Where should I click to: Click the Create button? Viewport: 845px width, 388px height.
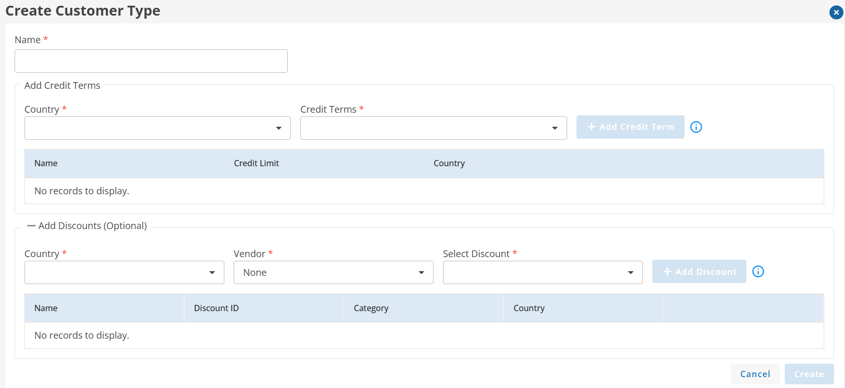[x=809, y=374]
